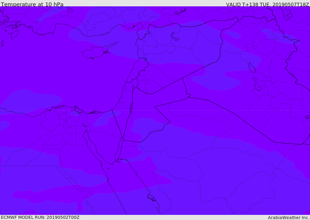Click the ArabiaWeather Inc. credit text
Image resolution: width=310 pixels, height=220 pixels.
(x=289, y=218)
